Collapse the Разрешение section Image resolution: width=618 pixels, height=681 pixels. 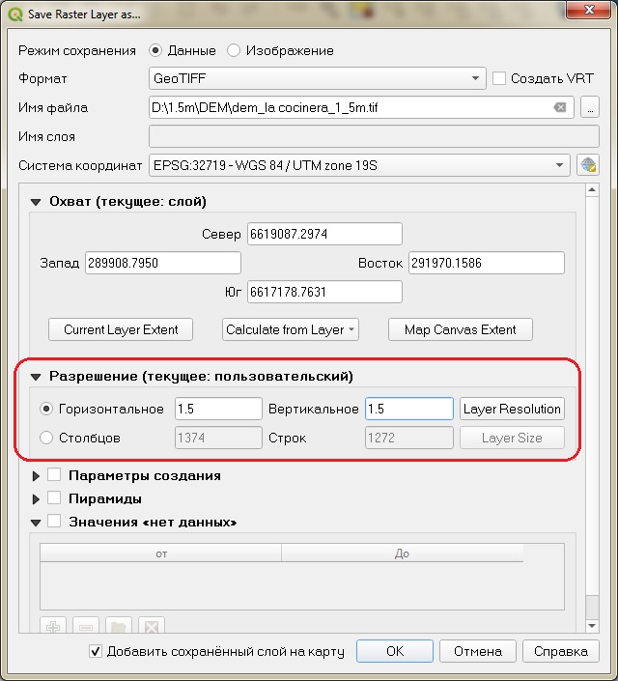(36, 377)
